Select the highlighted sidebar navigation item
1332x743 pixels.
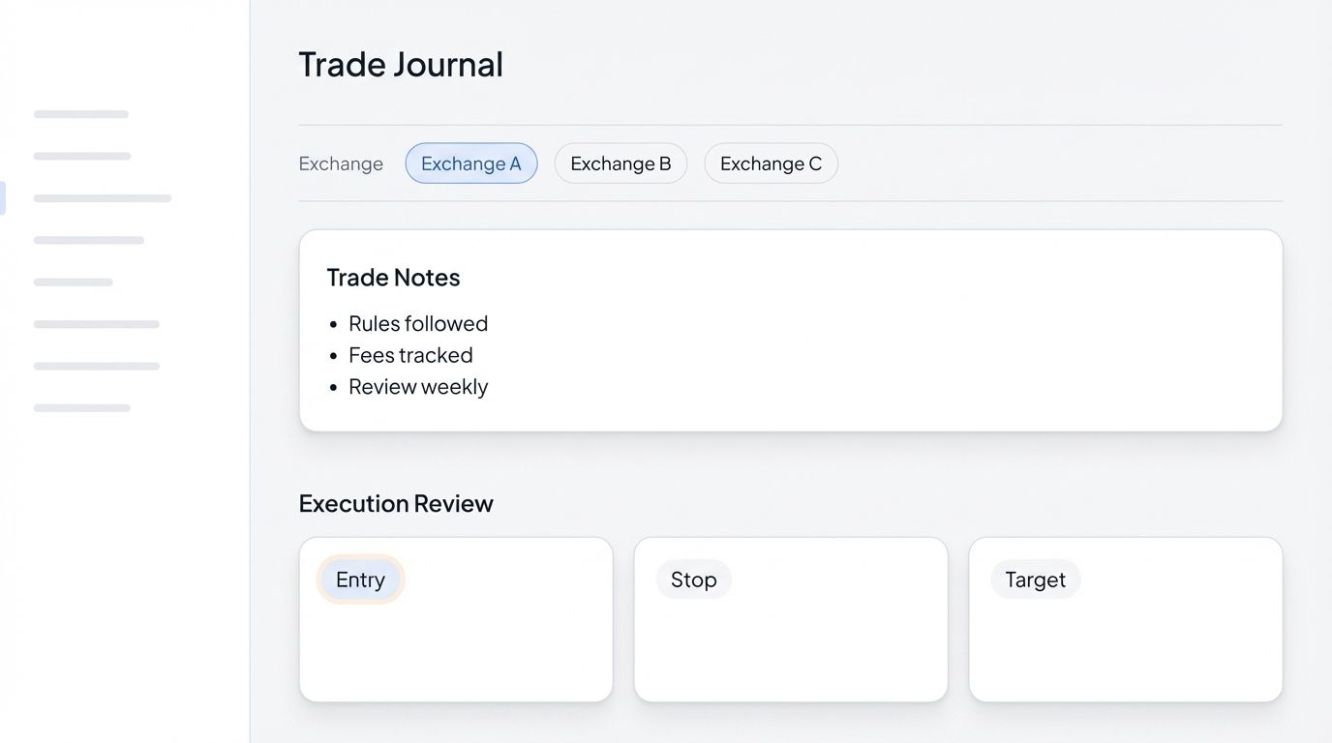[x=103, y=197]
